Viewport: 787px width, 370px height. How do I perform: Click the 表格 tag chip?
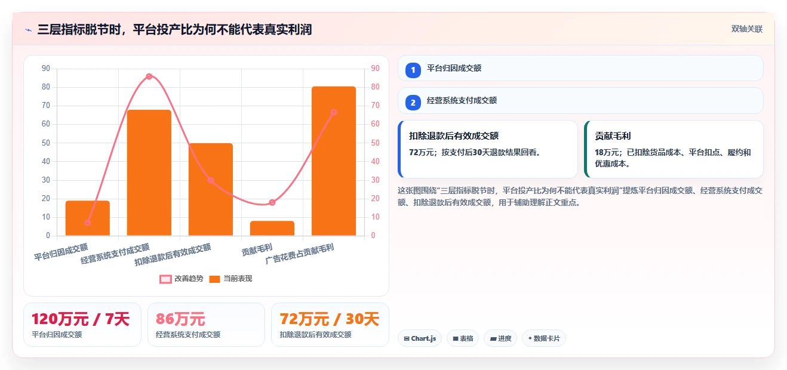click(463, 338)
